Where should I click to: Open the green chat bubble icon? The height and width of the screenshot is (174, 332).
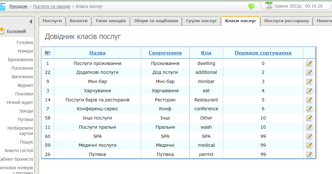coord(251,6)
